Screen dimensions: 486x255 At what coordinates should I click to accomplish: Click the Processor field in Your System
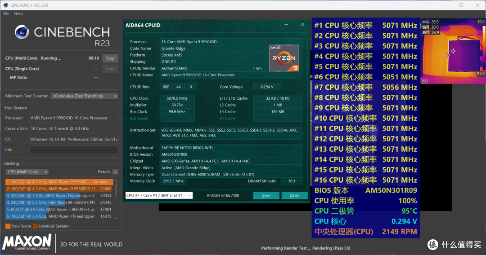tap(74, 118)
